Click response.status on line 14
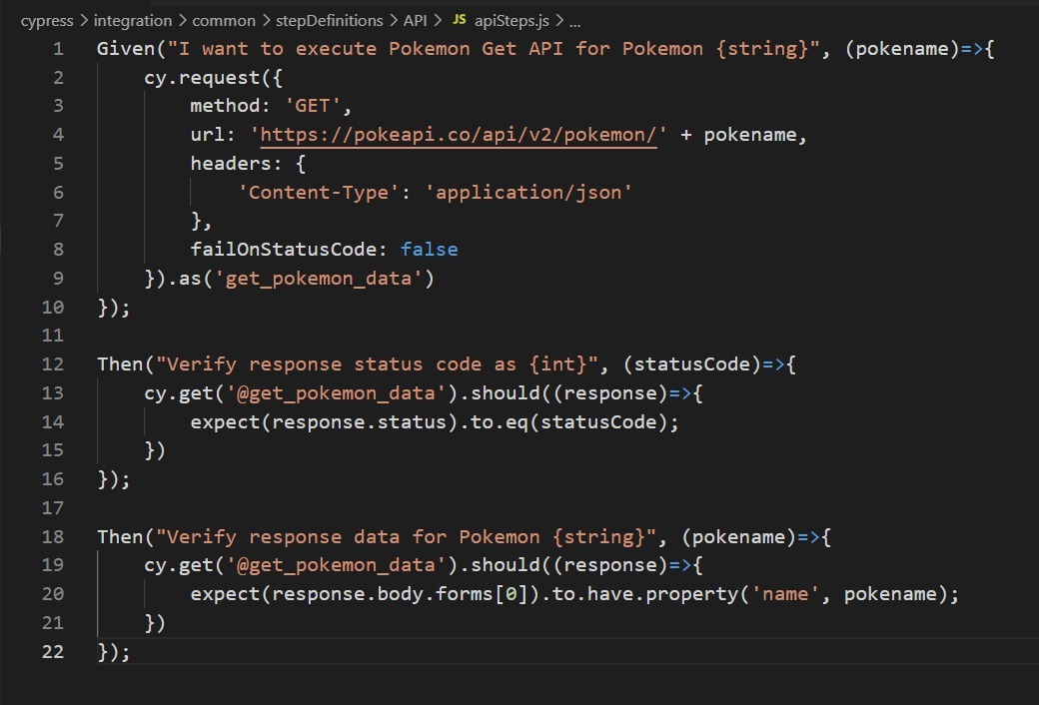This screenshot has width=1039, height=705. pos(359,422)
